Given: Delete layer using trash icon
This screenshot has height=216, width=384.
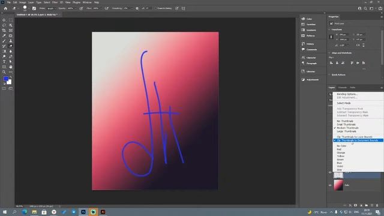Looking at the screenshot, I should click(x=377, y=205).
